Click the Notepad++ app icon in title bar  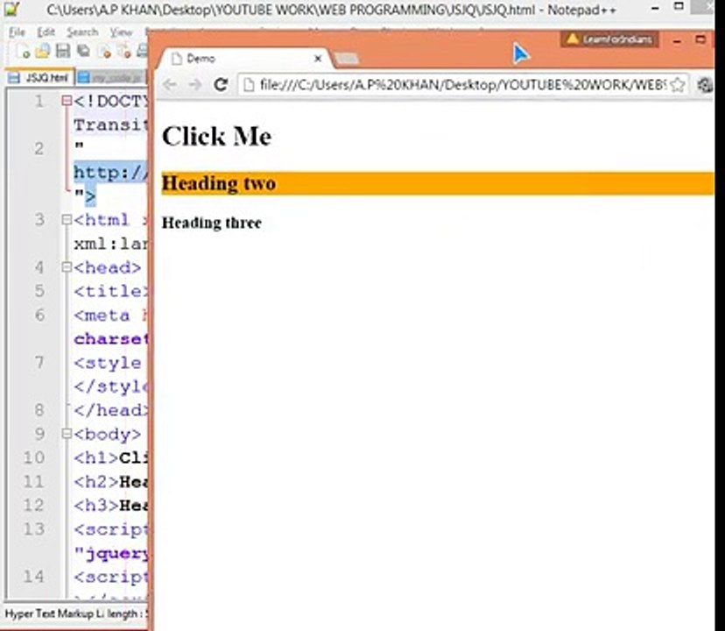11,10
